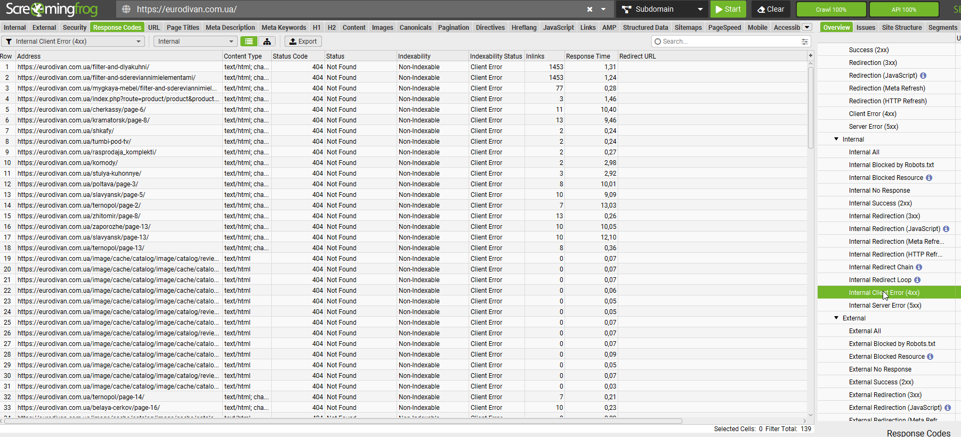961x437 pixels.
Task: Open the Site Structure tab
Action: 902,28
